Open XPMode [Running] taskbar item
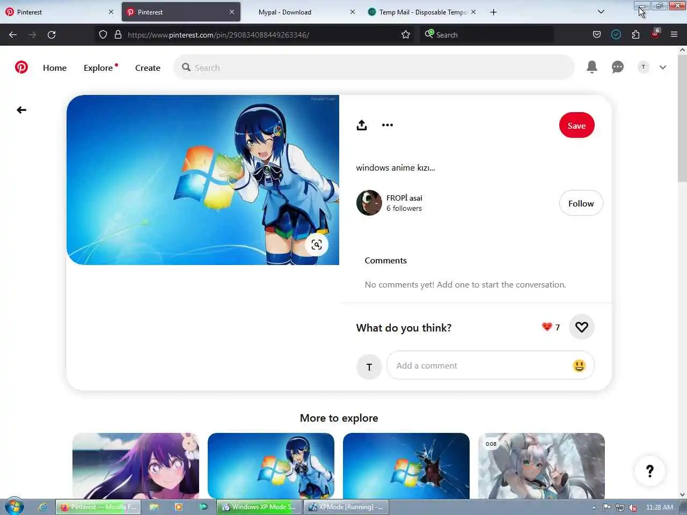Viewport: 687px width, 515px height. 346,507
